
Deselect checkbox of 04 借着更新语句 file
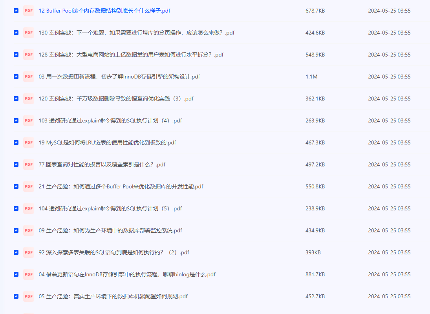pyautogui.click(x=16, y=274)
